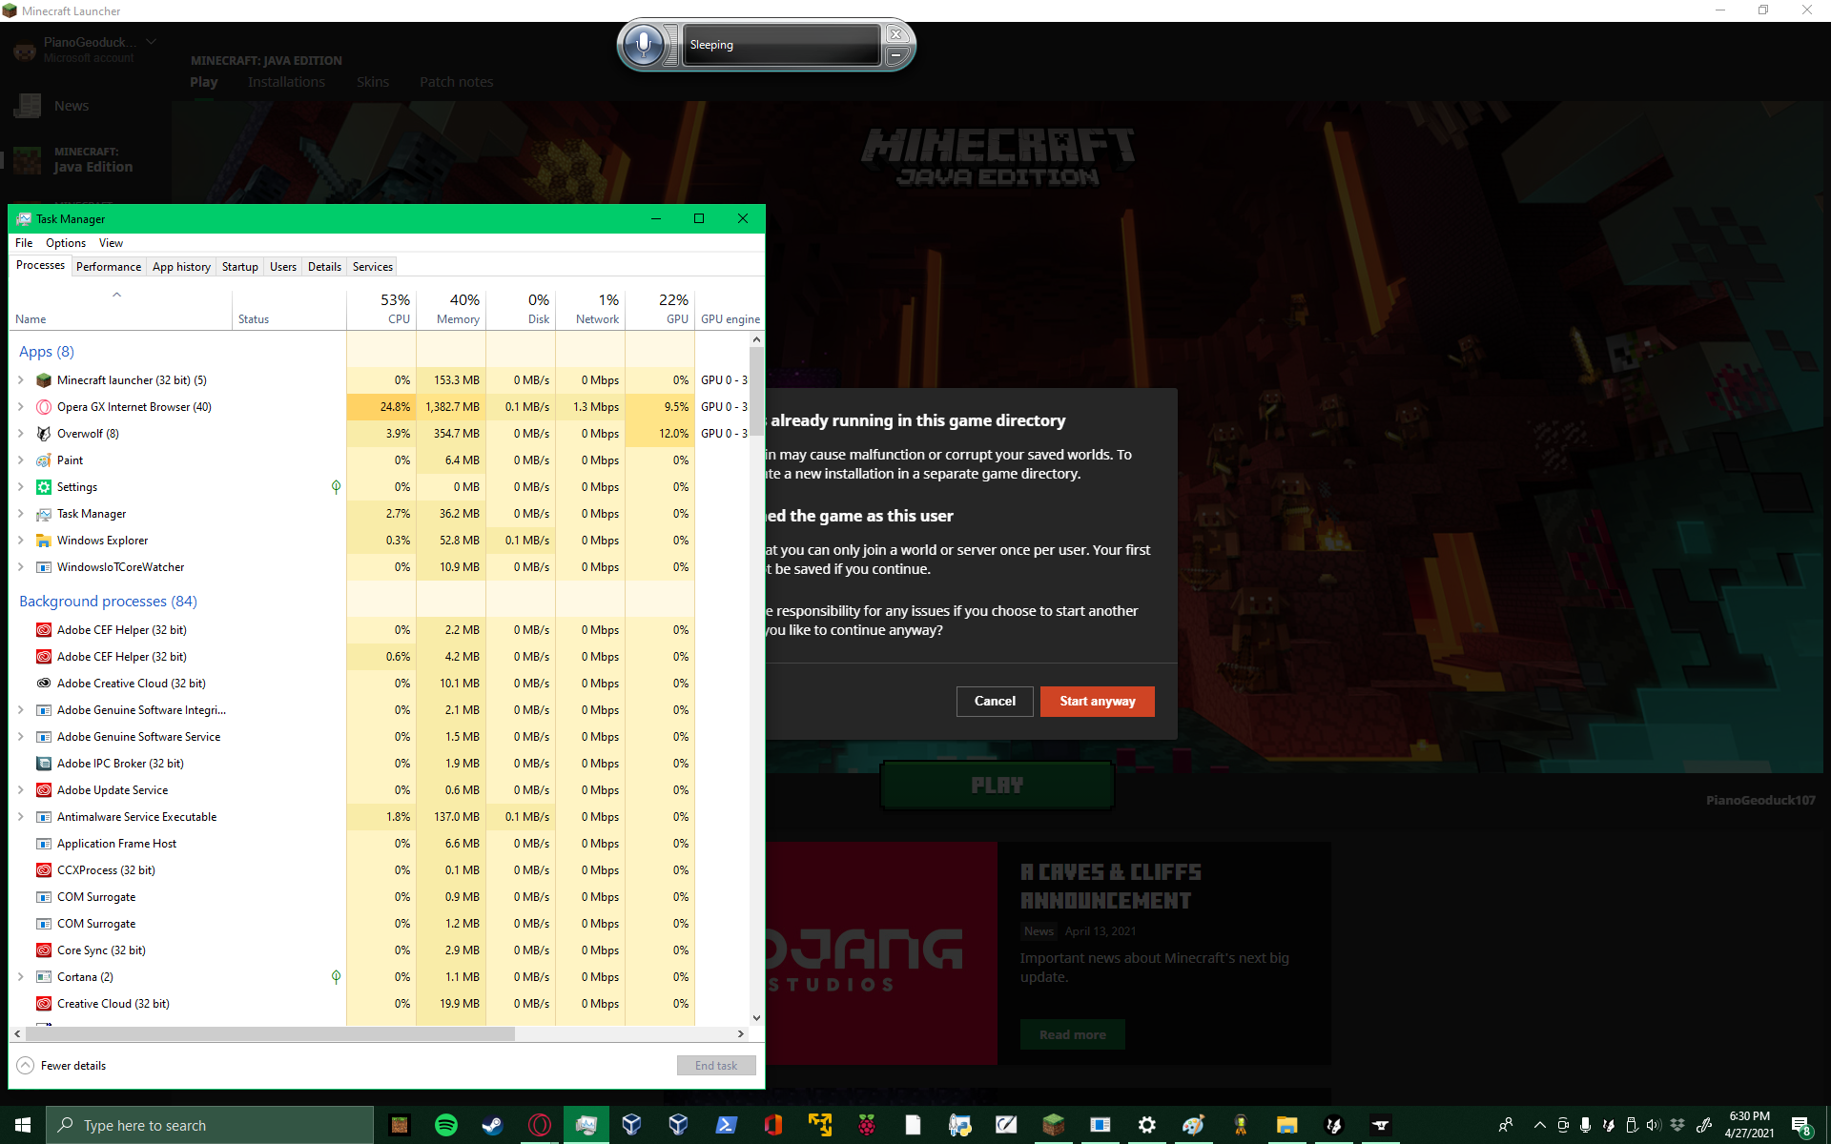Click the Opera GX Internet Browser process icon
This screenshot has height=1144, width=1831.
click(x=44, y=407)
